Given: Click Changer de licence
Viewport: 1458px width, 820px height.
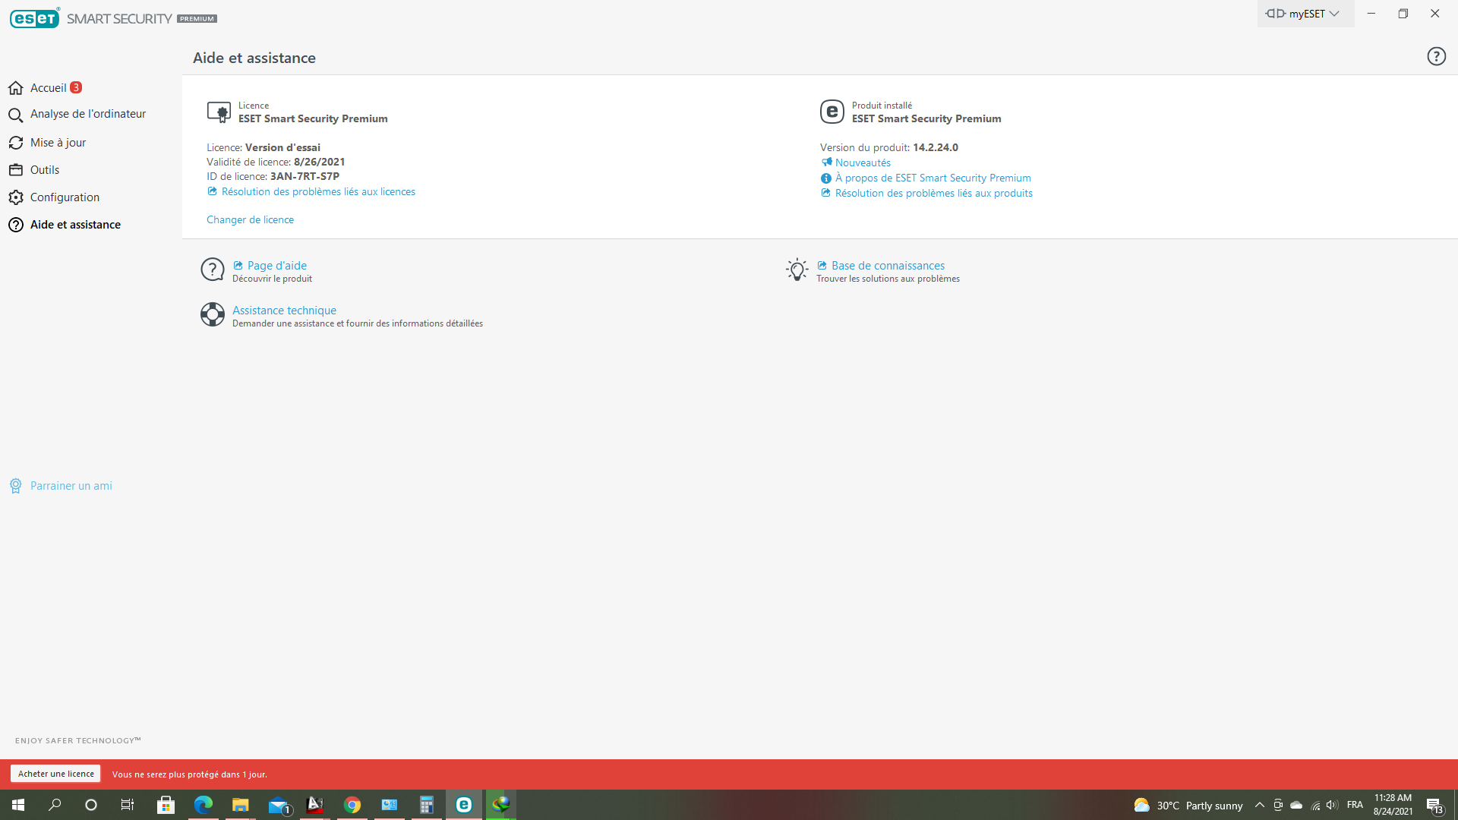Looking at the screenshot, I should 250,220.
